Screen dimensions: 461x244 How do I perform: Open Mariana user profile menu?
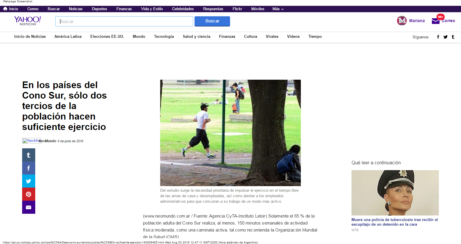[411, 21]
